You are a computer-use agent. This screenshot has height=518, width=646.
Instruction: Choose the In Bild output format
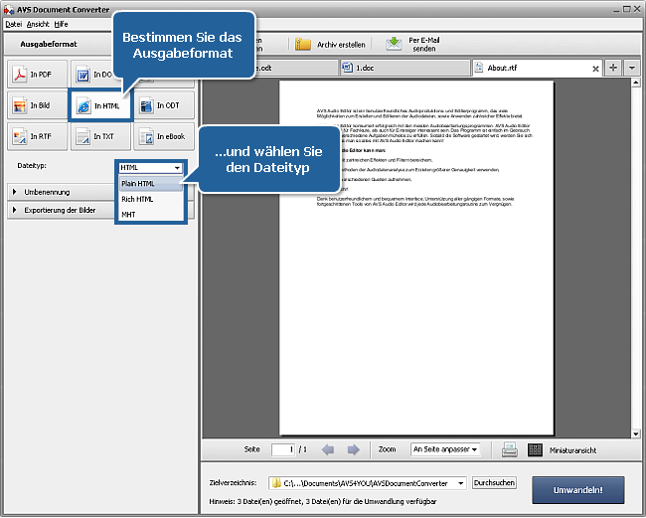[x=34, y=105]
